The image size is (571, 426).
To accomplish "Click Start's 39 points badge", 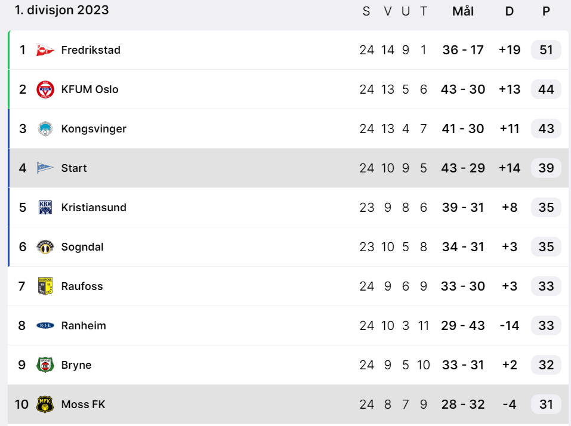I will click(546, 168).
